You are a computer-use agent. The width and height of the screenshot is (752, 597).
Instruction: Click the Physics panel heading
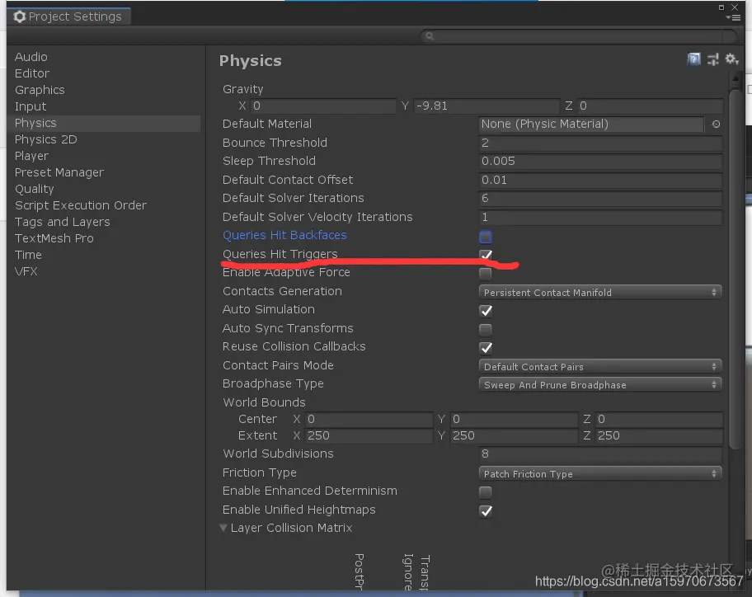click(251, 61)
